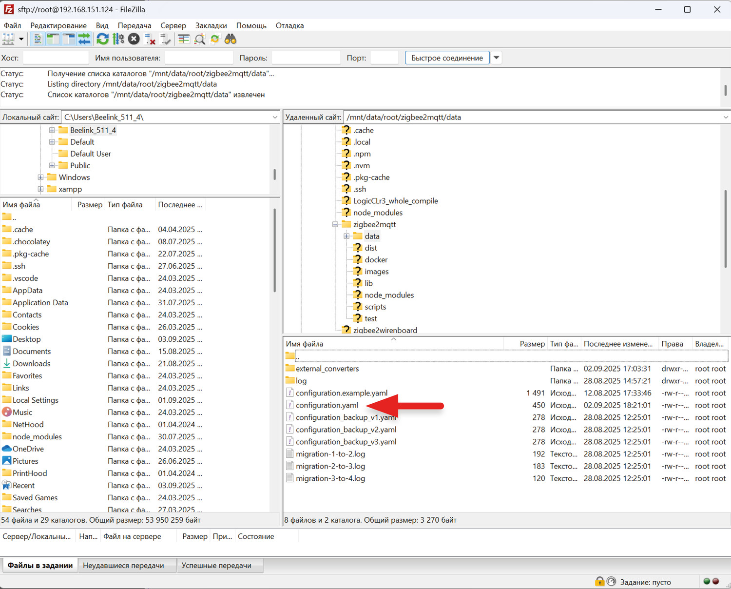Open the Site Manager icon
The width and height of the screenshot is (731, 589).
8,39
